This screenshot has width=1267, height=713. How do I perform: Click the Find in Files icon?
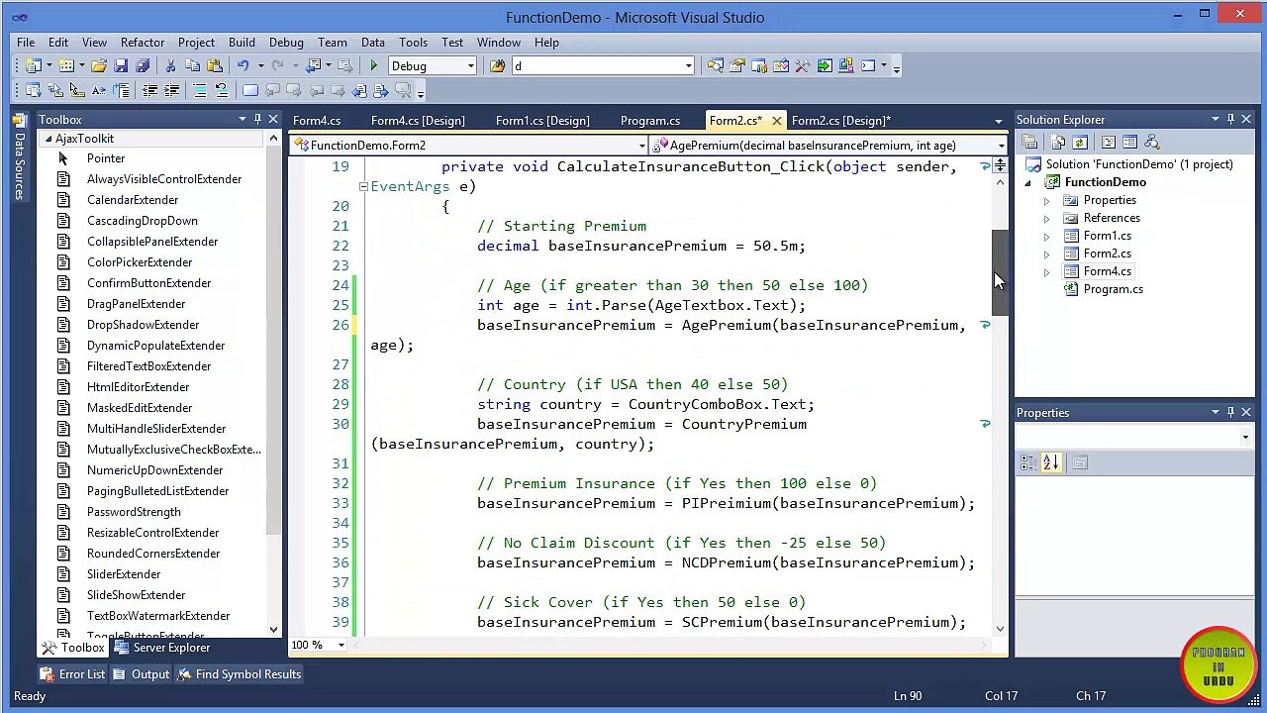coord(497,65)
